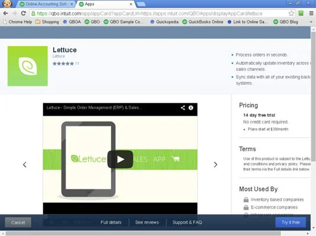Open Chrome Help bookmark
This screenshot has height=236, width=316.
18,22
